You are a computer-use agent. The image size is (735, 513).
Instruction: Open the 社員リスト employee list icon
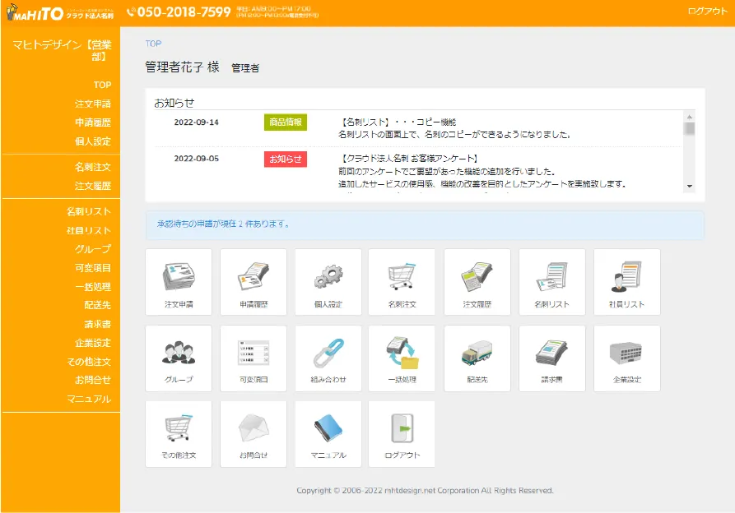pyautogui.click(x=626, y=281)
